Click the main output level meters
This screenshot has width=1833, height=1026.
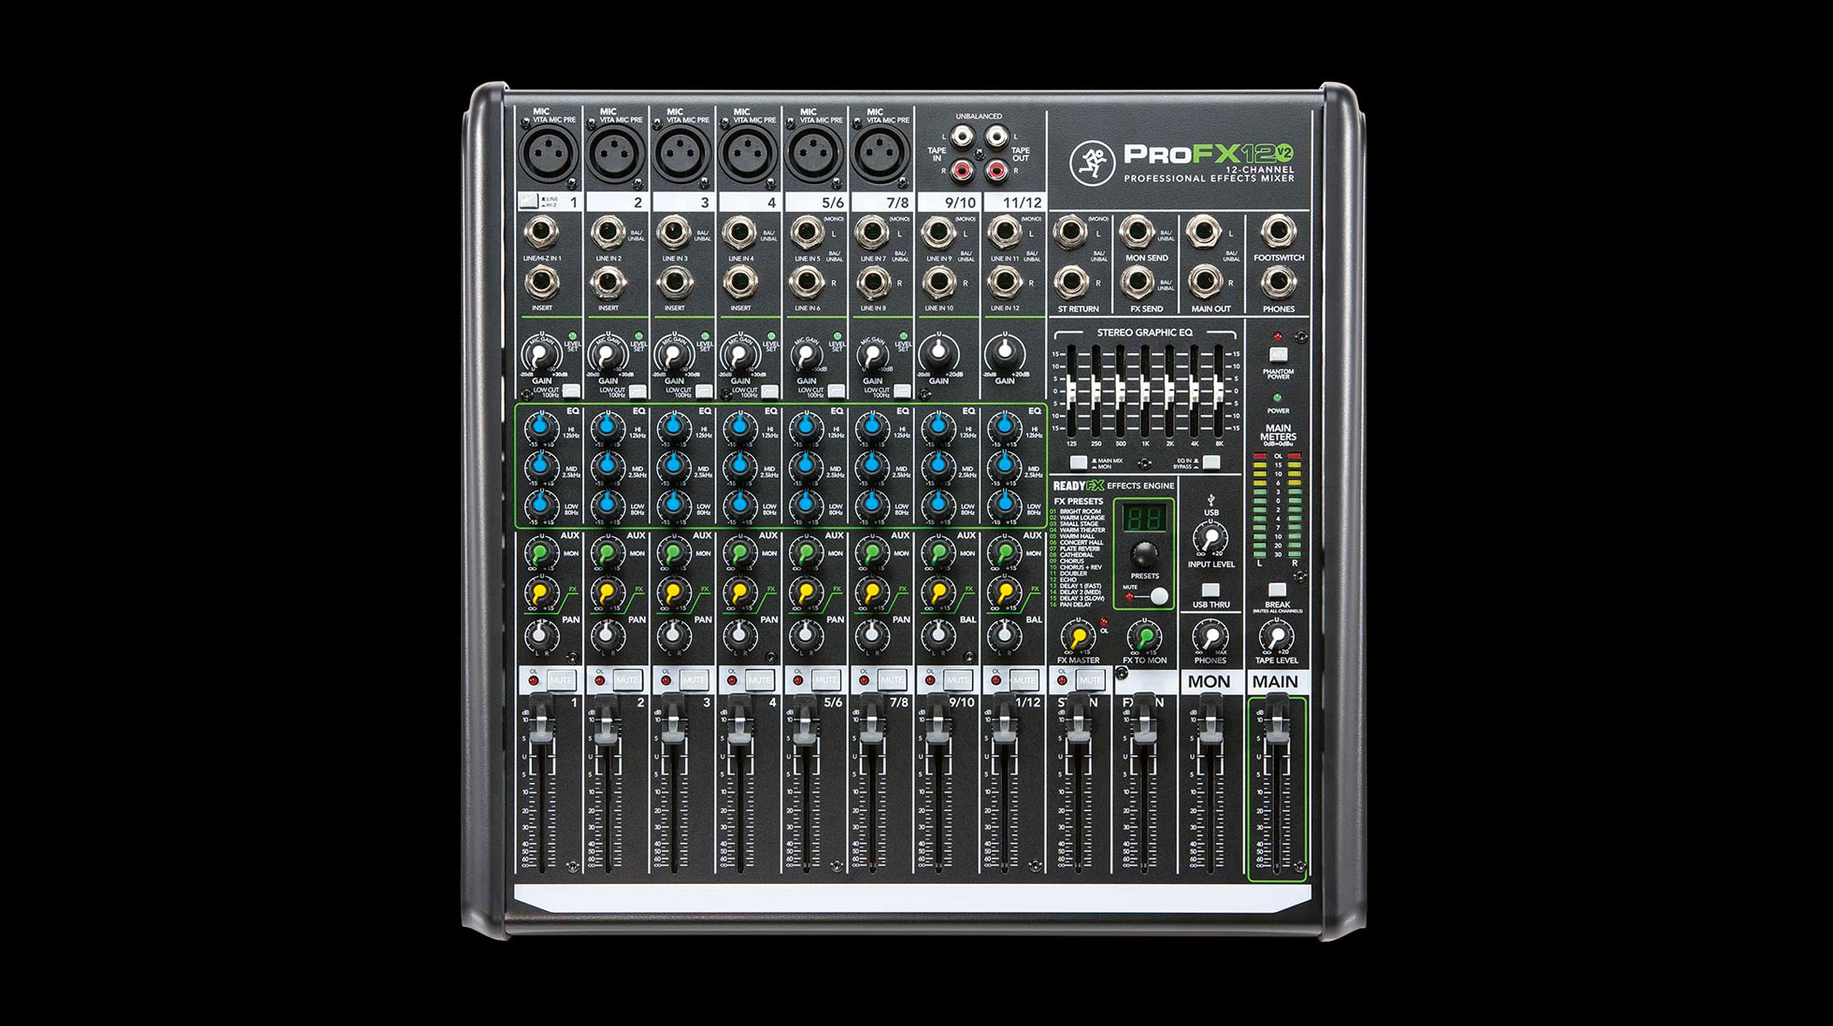click(x=1277, y=505)
